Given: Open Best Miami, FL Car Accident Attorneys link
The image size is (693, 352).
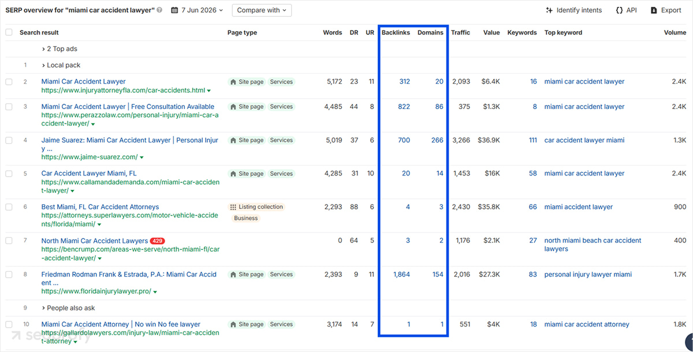Looking at the screenshot, I should pos(100,207).
